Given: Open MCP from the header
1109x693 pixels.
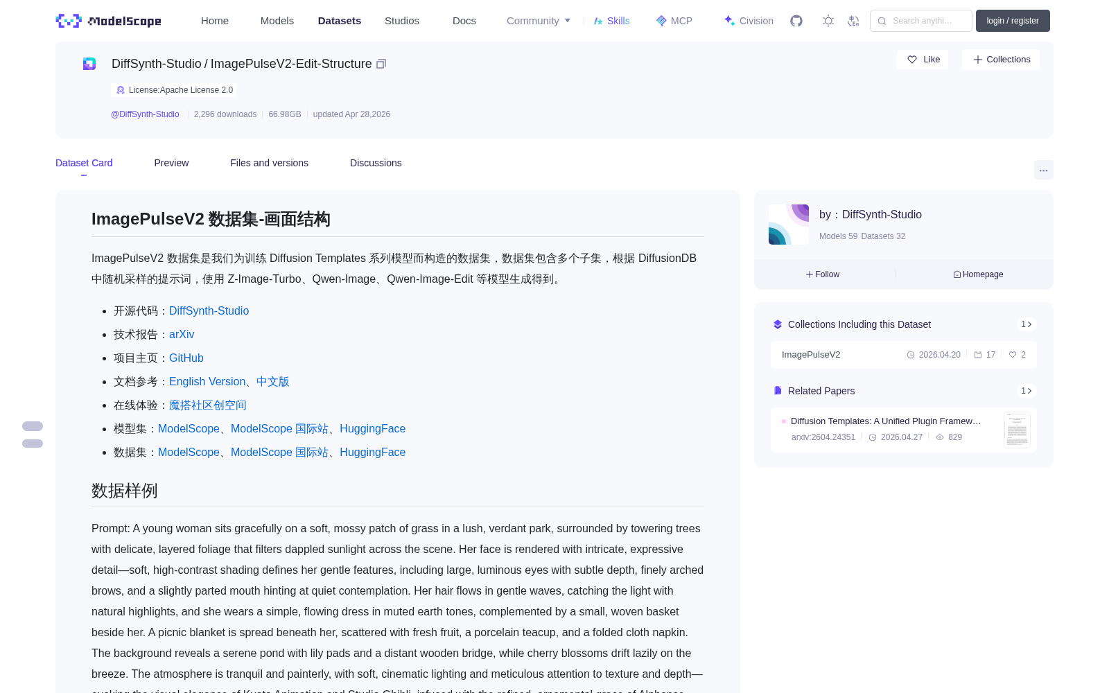Looking at the screenshot, I should tap(674, 21).
